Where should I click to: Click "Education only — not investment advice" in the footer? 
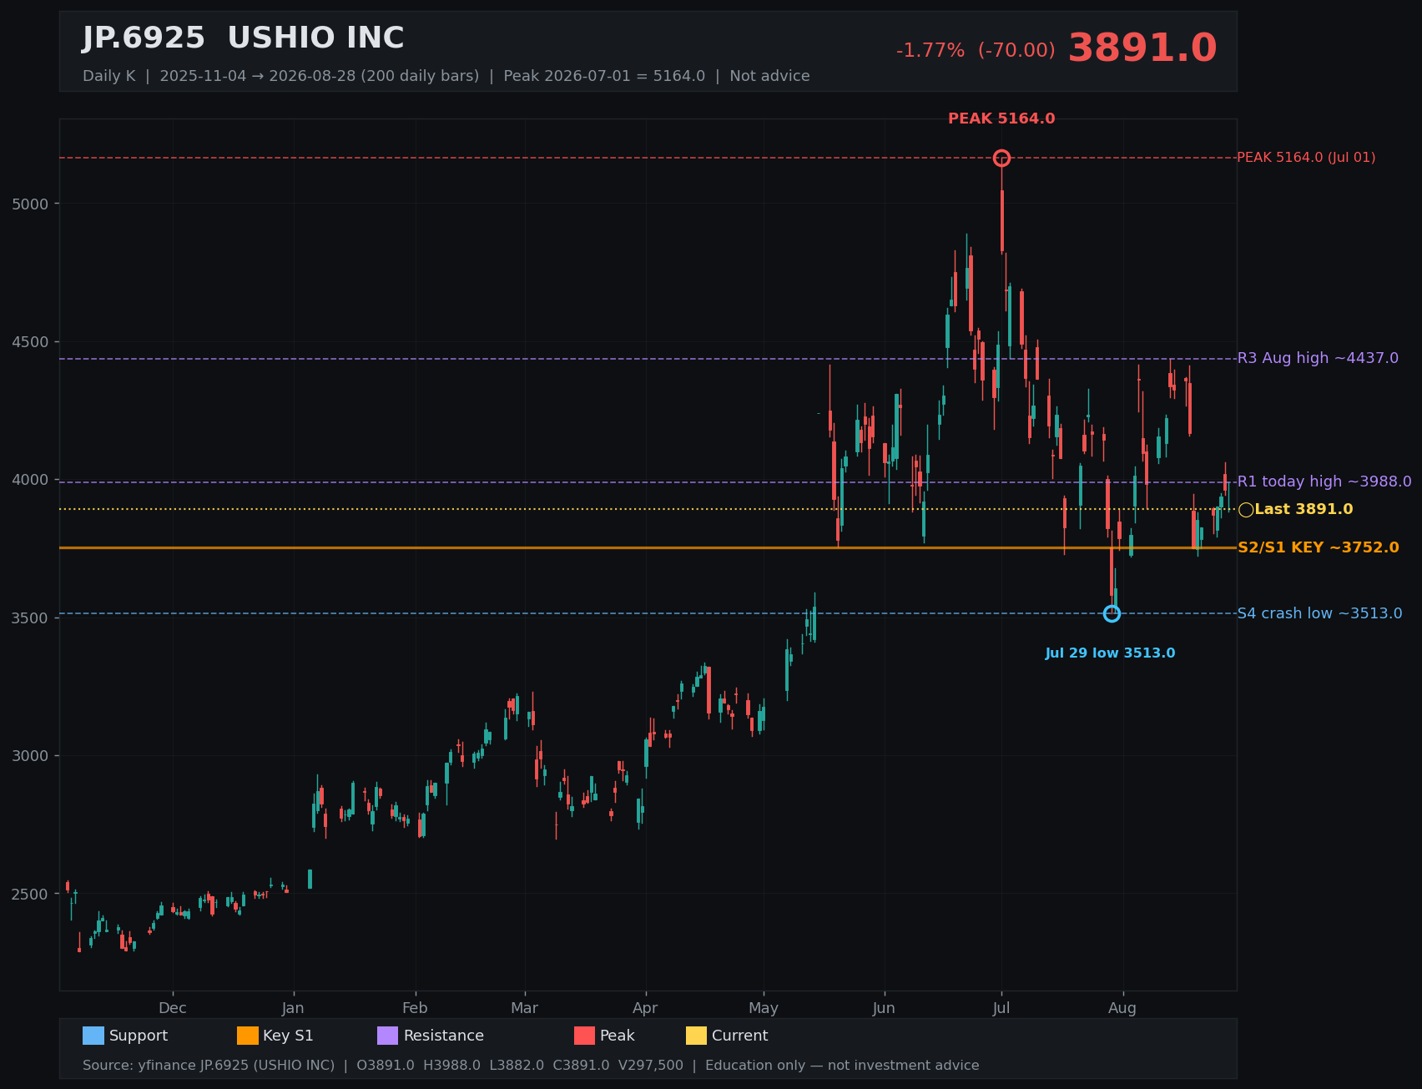[842, 1066]
